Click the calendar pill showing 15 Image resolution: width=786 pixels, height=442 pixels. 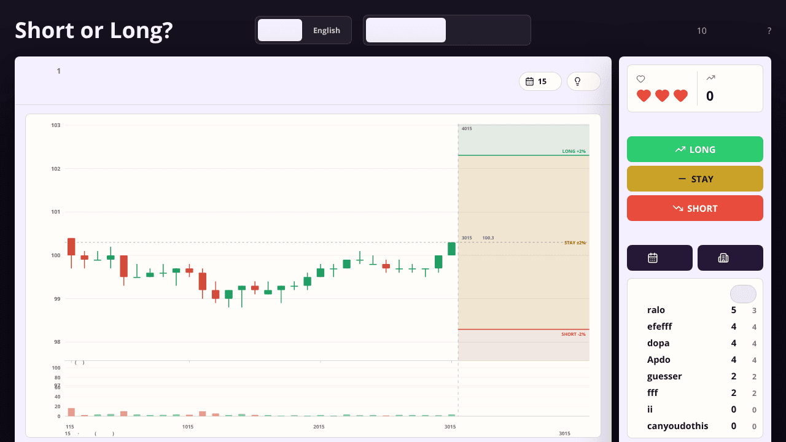click(x=540, y=81)
